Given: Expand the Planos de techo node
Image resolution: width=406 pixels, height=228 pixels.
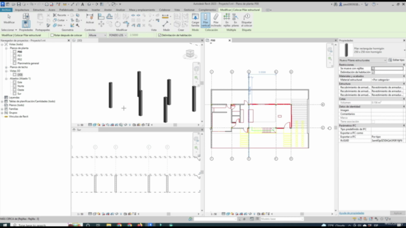Looking at the screenshot, I should pos(6,67).
